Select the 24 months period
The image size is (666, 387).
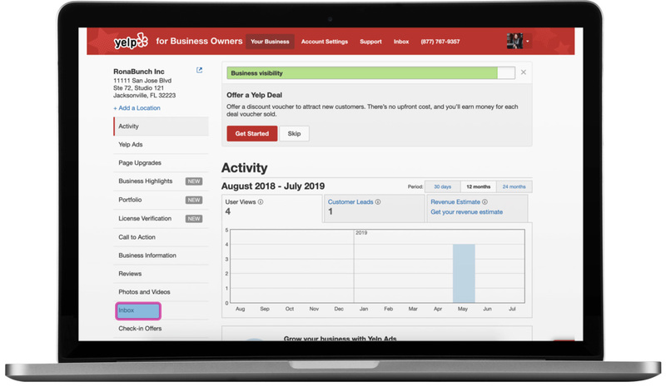514,186
